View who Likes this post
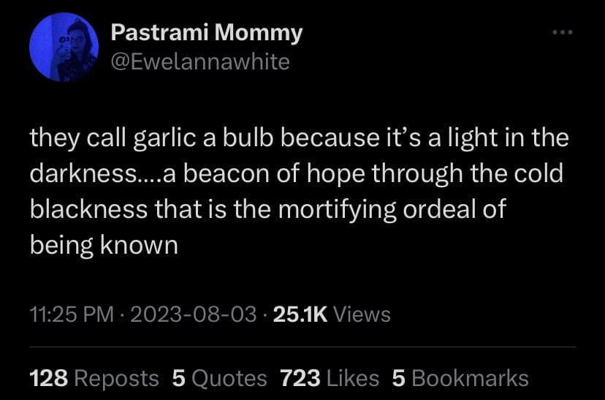 353,378
